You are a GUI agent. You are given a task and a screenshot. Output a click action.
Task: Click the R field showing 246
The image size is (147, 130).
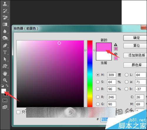point(112,97)
